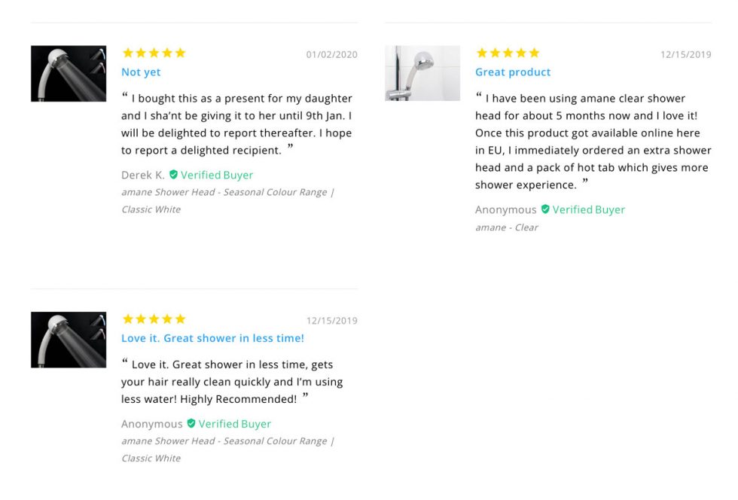Open the Not yet review thumbnail image
Screen dimensions: 738x500
[x=69, y=74]
